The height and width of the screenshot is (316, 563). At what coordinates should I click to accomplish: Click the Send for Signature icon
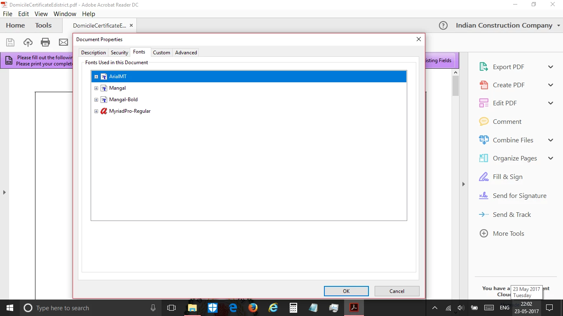click(483, 195)
